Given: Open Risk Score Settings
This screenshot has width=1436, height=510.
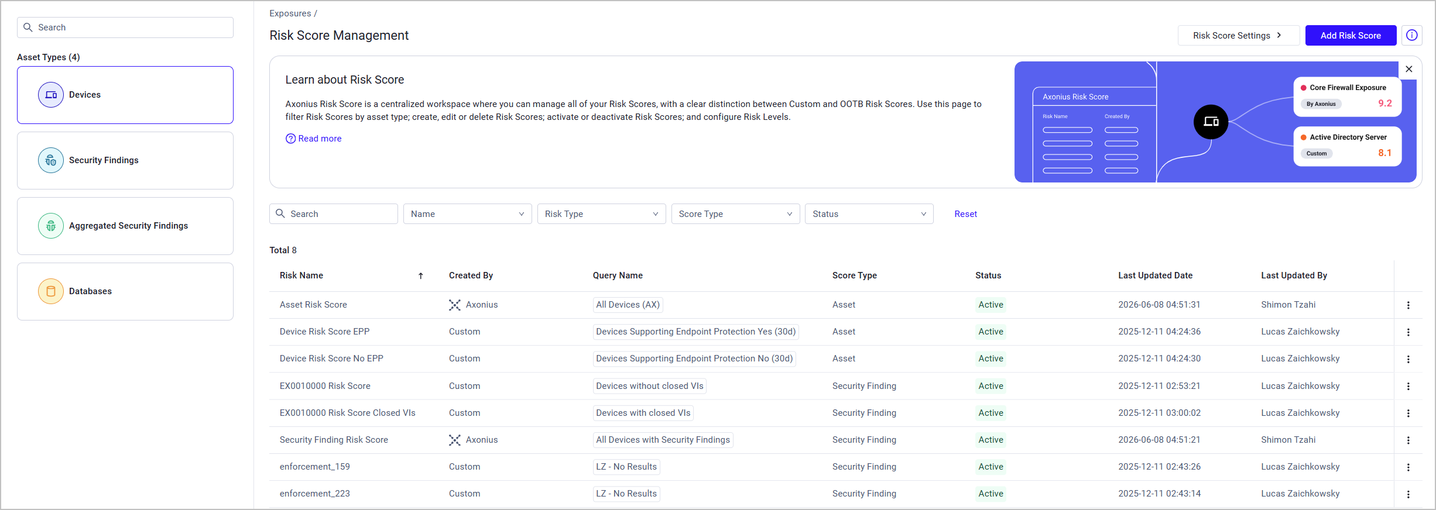Looking at the screenshot, I should click(1239, 36).
